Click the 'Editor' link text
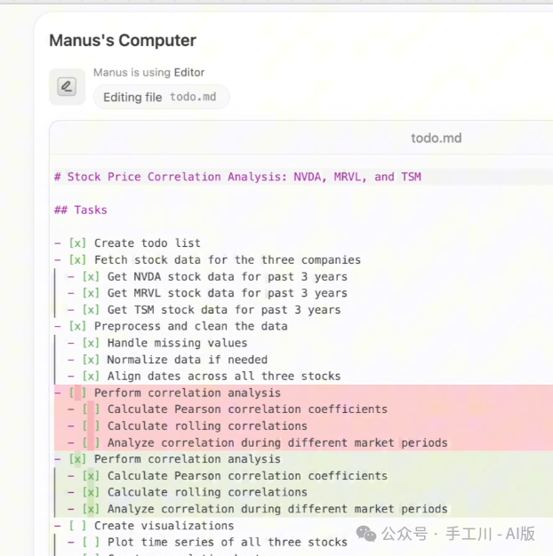Viewport: 553px width, 556px height. [189, 72]
